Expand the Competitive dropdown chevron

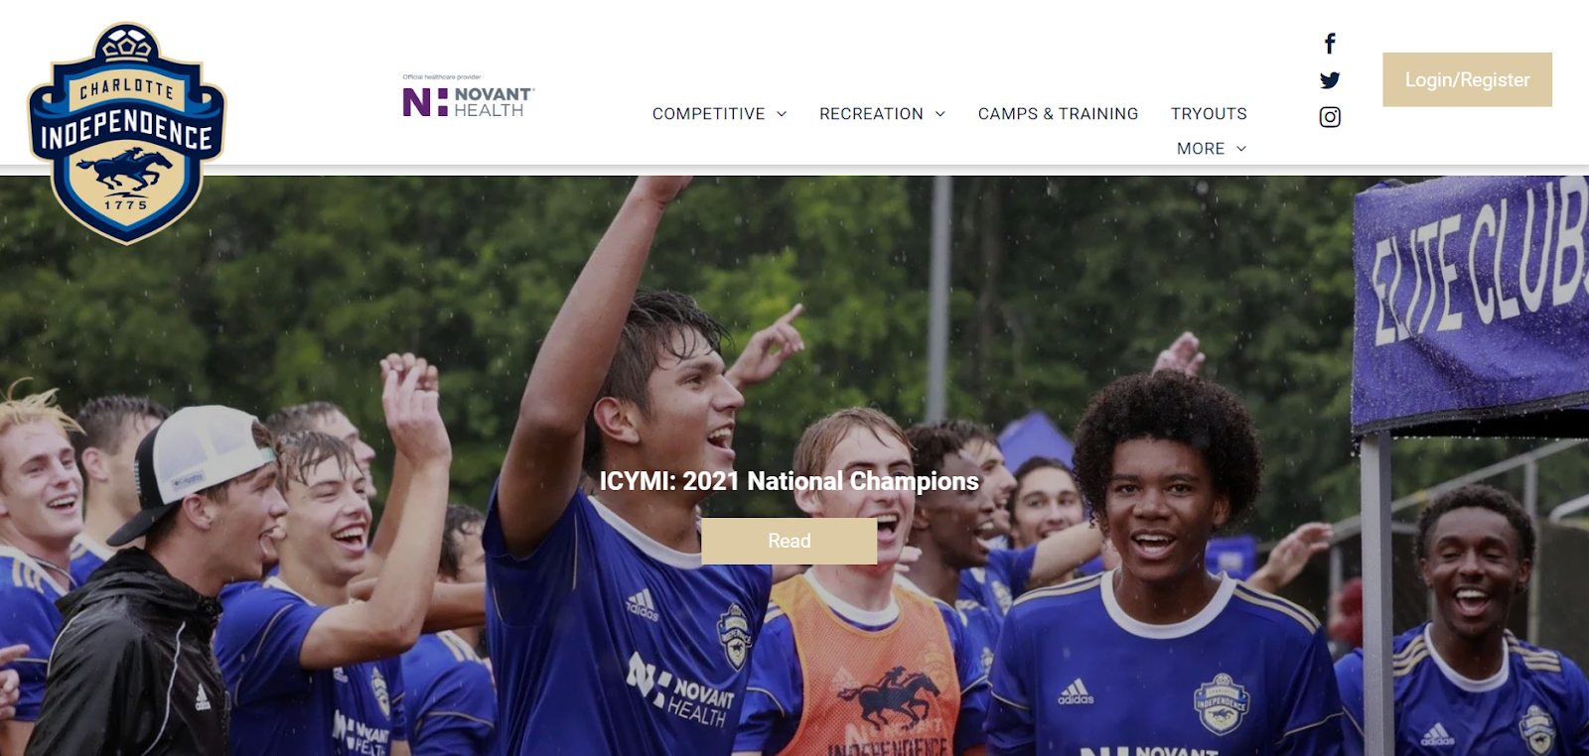click(782, 114)
